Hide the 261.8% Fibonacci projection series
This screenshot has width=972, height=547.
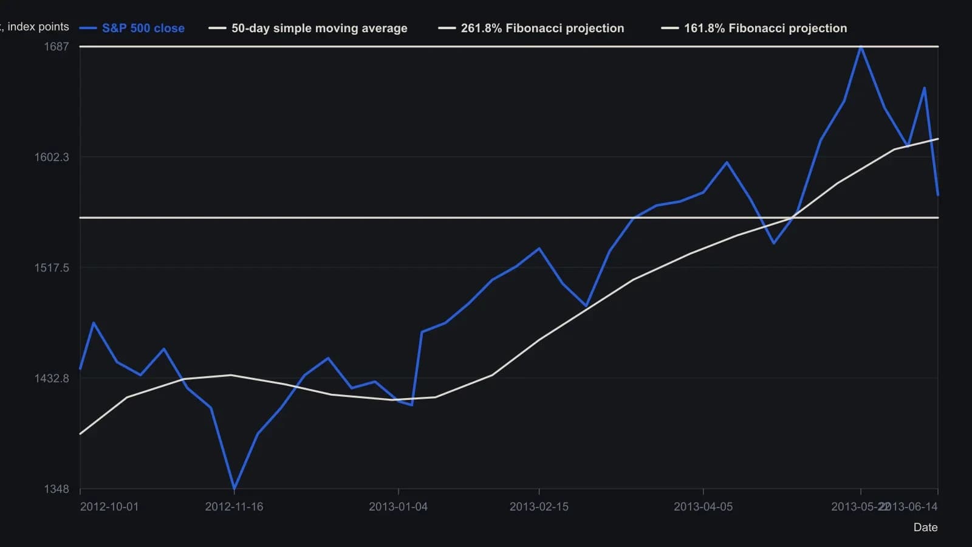[x=531, y=28]
